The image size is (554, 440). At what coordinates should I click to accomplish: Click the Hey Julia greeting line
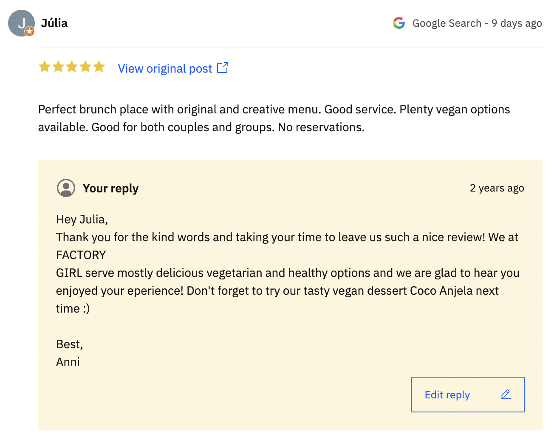[x=82, y=219]
